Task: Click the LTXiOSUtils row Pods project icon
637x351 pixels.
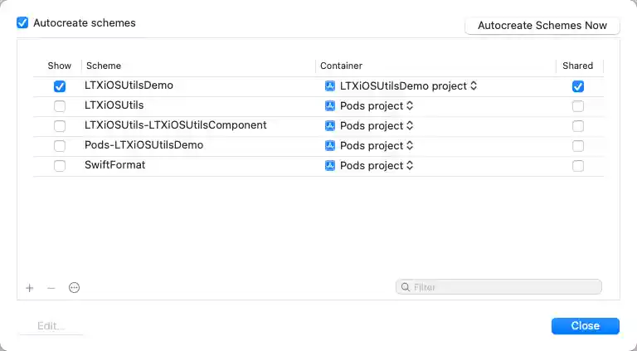Action: [x=329, y=106]
